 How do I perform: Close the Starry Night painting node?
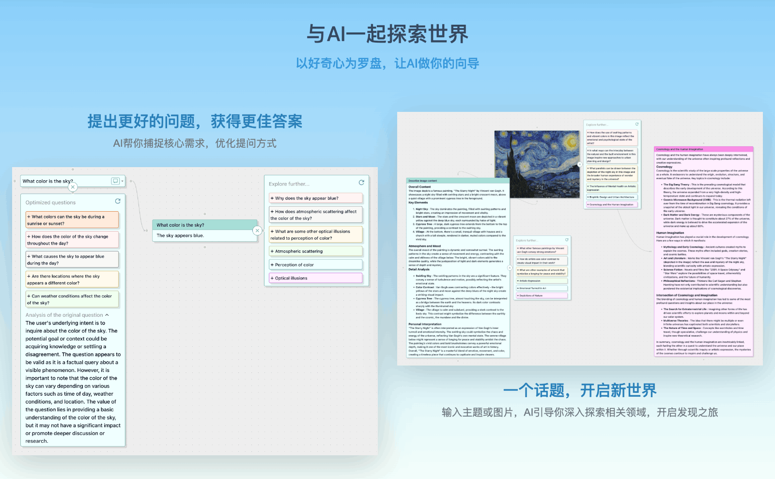[x=580, y=165]
